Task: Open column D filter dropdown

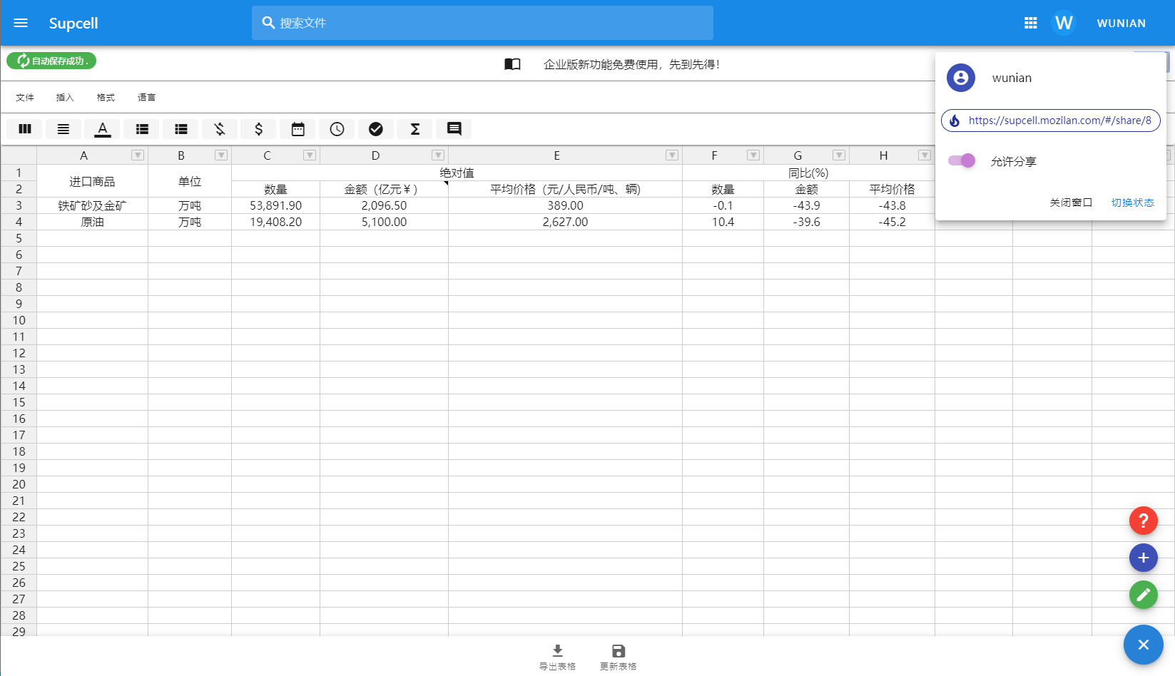Action: [438, 155]
